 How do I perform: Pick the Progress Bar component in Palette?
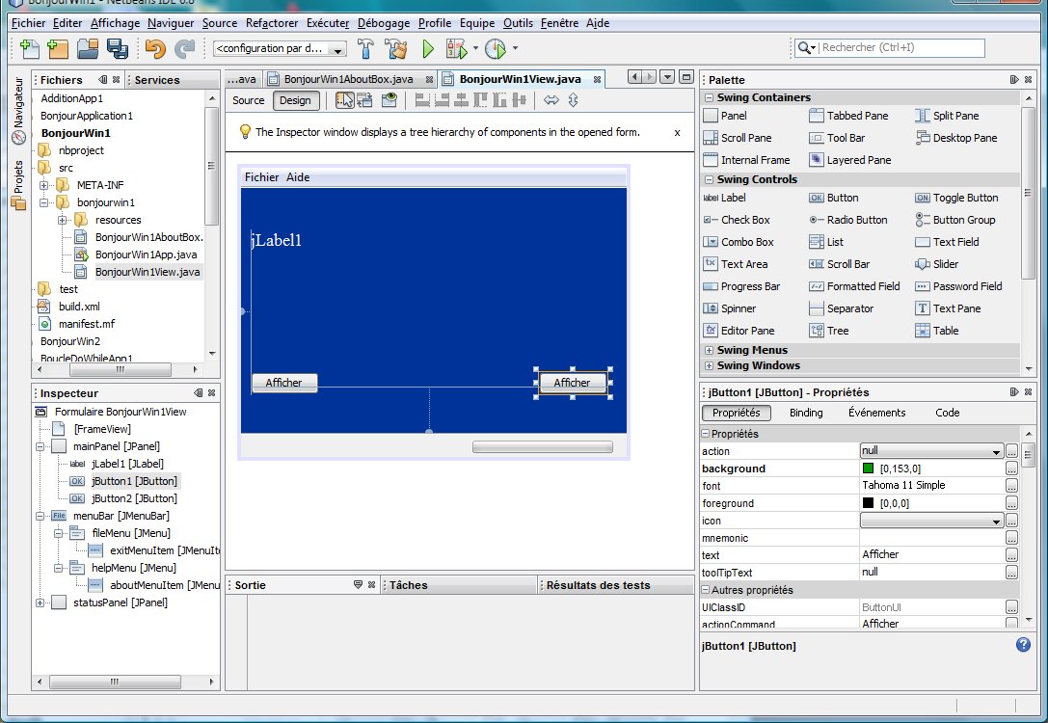click(741, 286)
